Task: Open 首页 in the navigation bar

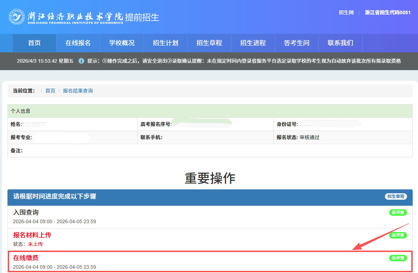Action: [34, 43]
